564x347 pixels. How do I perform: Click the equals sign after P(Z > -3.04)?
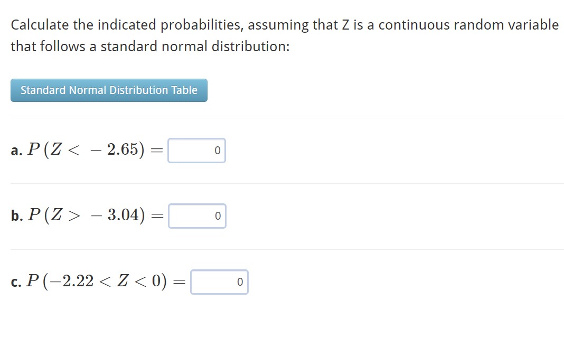pos(157,215)
